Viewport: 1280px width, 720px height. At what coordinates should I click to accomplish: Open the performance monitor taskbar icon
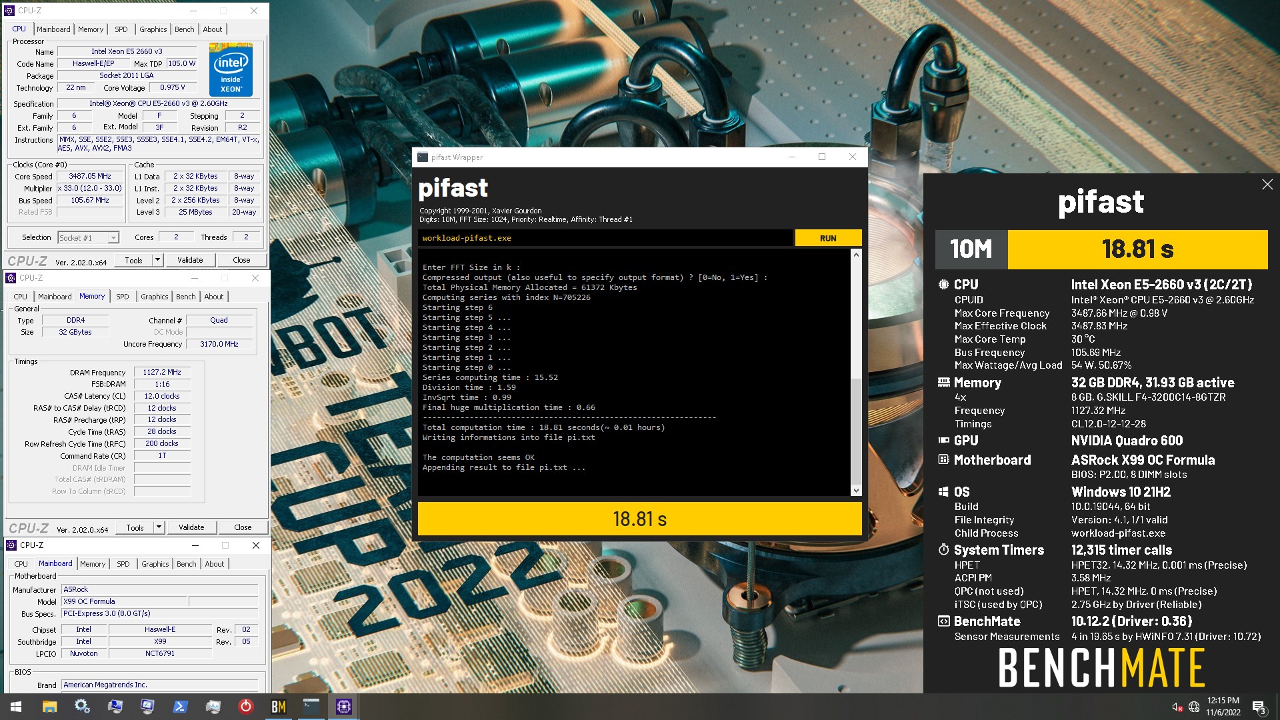pos(213,707)
